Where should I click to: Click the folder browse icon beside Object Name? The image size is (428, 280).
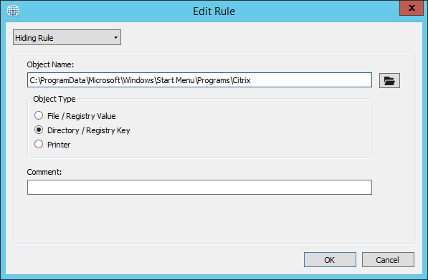click(389, 80)
